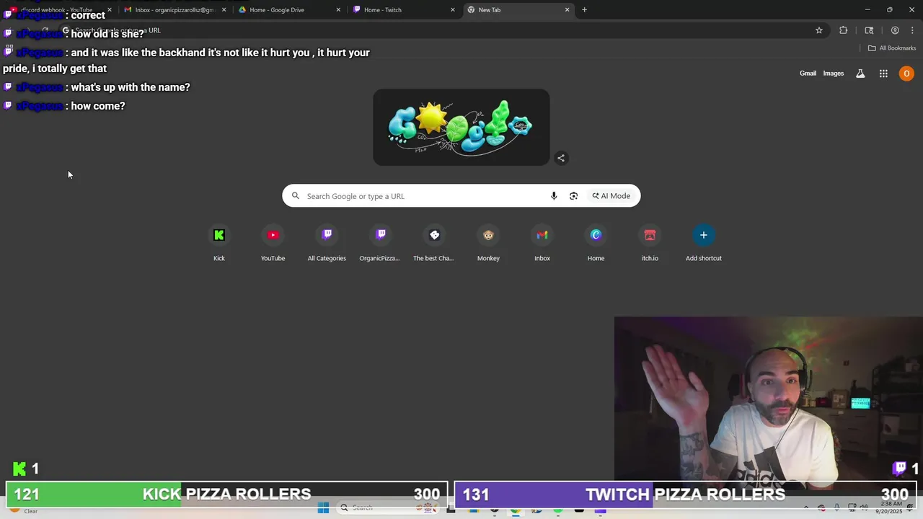
Task: Open the OrganicPizza Twitch shortcut
Action: (381, 244)
